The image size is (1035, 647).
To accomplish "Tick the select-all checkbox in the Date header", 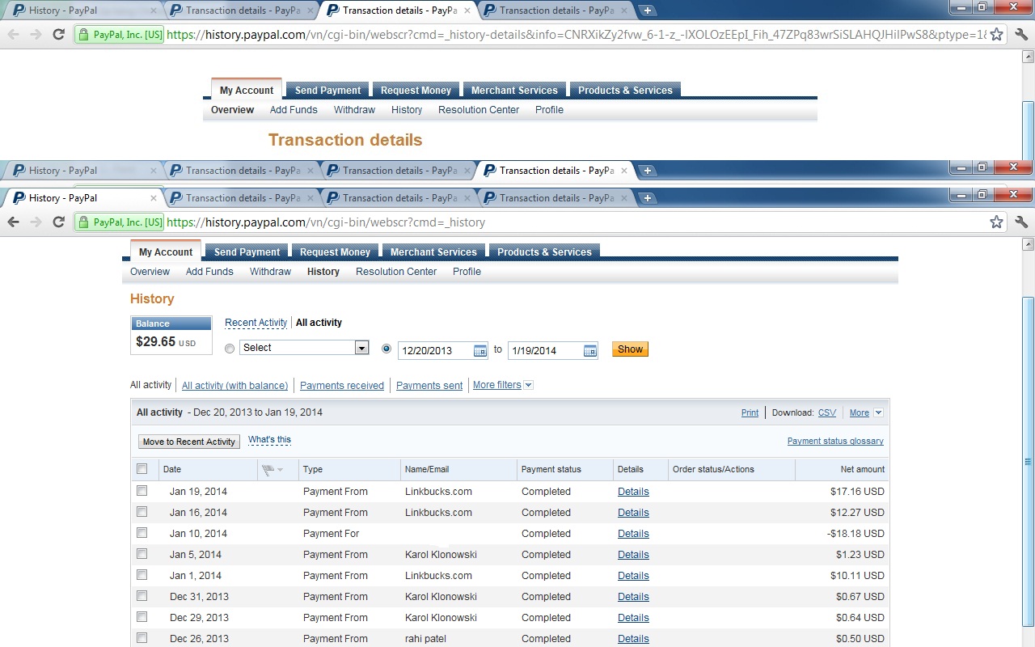I will (142, 469).
